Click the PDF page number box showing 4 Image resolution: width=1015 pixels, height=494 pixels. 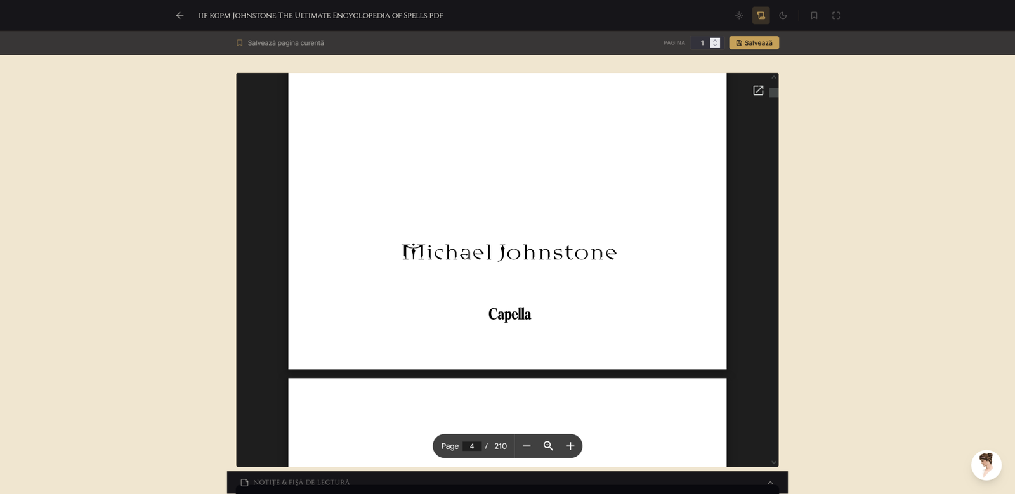[x=472, y=446]
